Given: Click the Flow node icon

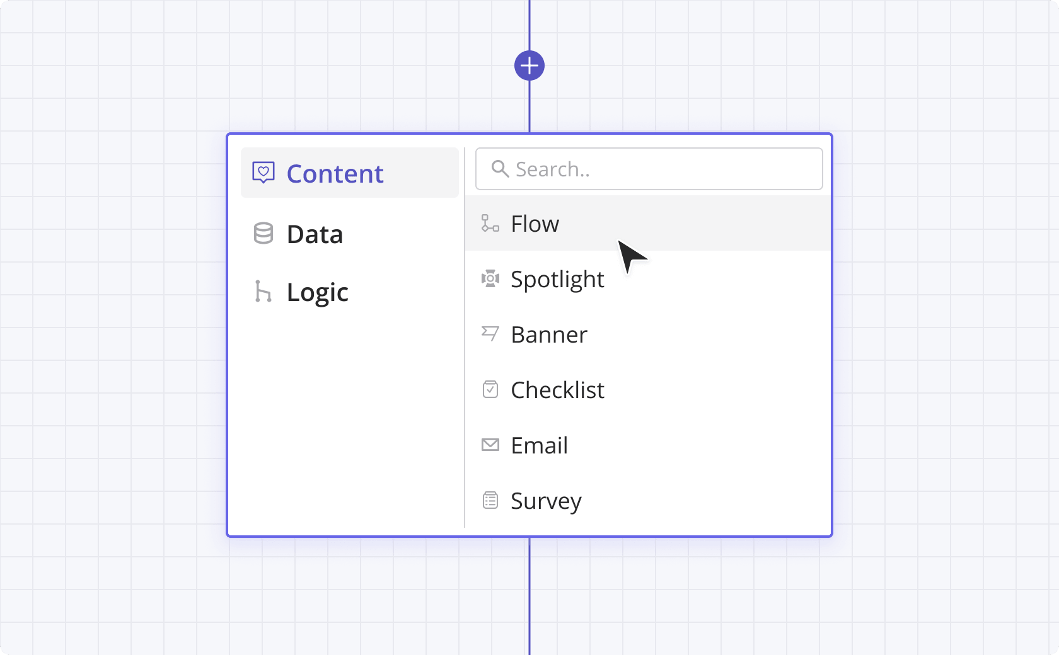Looking at the screenshot, I should pos(490,224).
